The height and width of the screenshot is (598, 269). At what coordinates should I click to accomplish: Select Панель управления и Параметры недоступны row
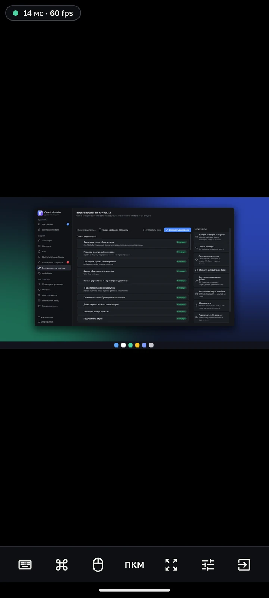(x=133, y=281)
